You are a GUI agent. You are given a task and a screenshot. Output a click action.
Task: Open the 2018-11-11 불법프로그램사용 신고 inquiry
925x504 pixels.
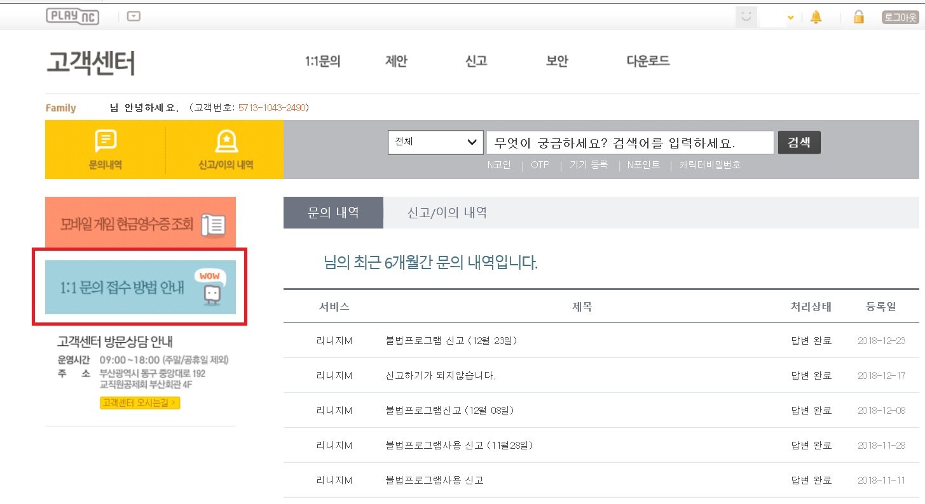point(434,480)
